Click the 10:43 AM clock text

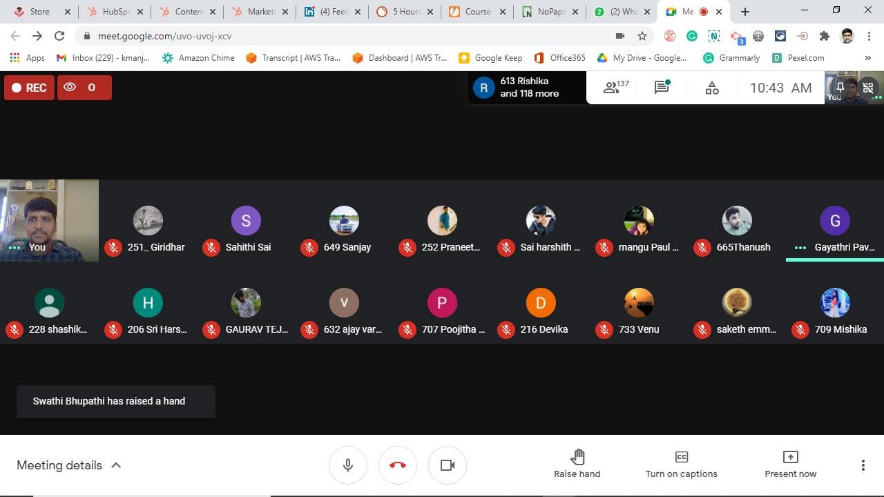[x=781, y=88]
